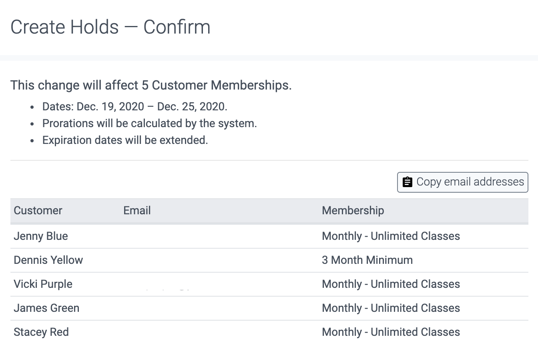This screenshot has width=538, height=351.
Task: Select Vicki Purple in the table
Action: coord(43,284)
